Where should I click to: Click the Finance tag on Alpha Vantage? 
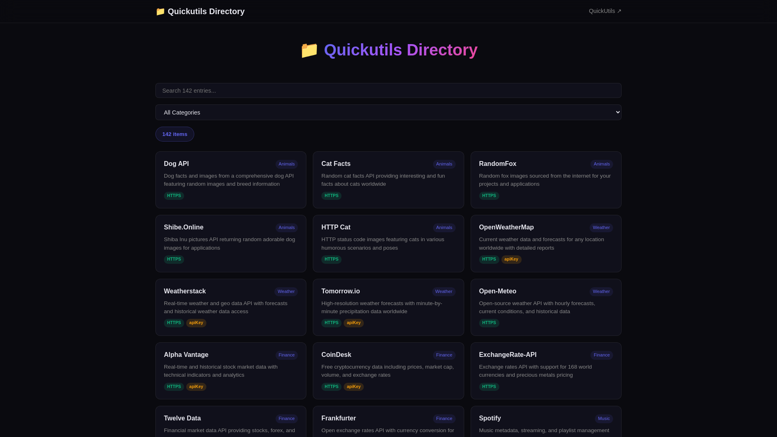coord(287,355)
